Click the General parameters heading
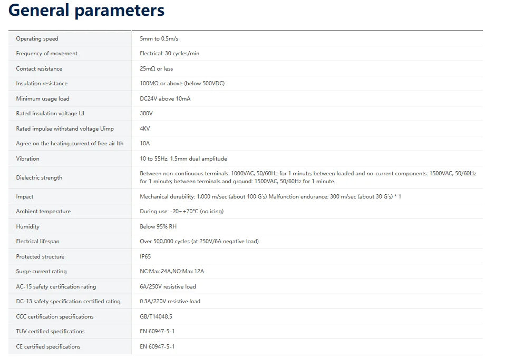514x358 pixels. [86, 11]
